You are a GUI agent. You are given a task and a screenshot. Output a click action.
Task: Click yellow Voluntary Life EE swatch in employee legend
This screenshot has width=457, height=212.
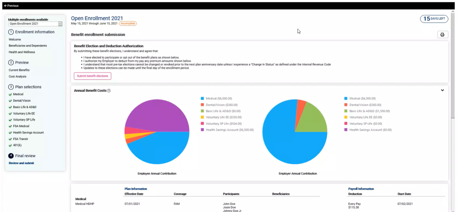(202, 117)
